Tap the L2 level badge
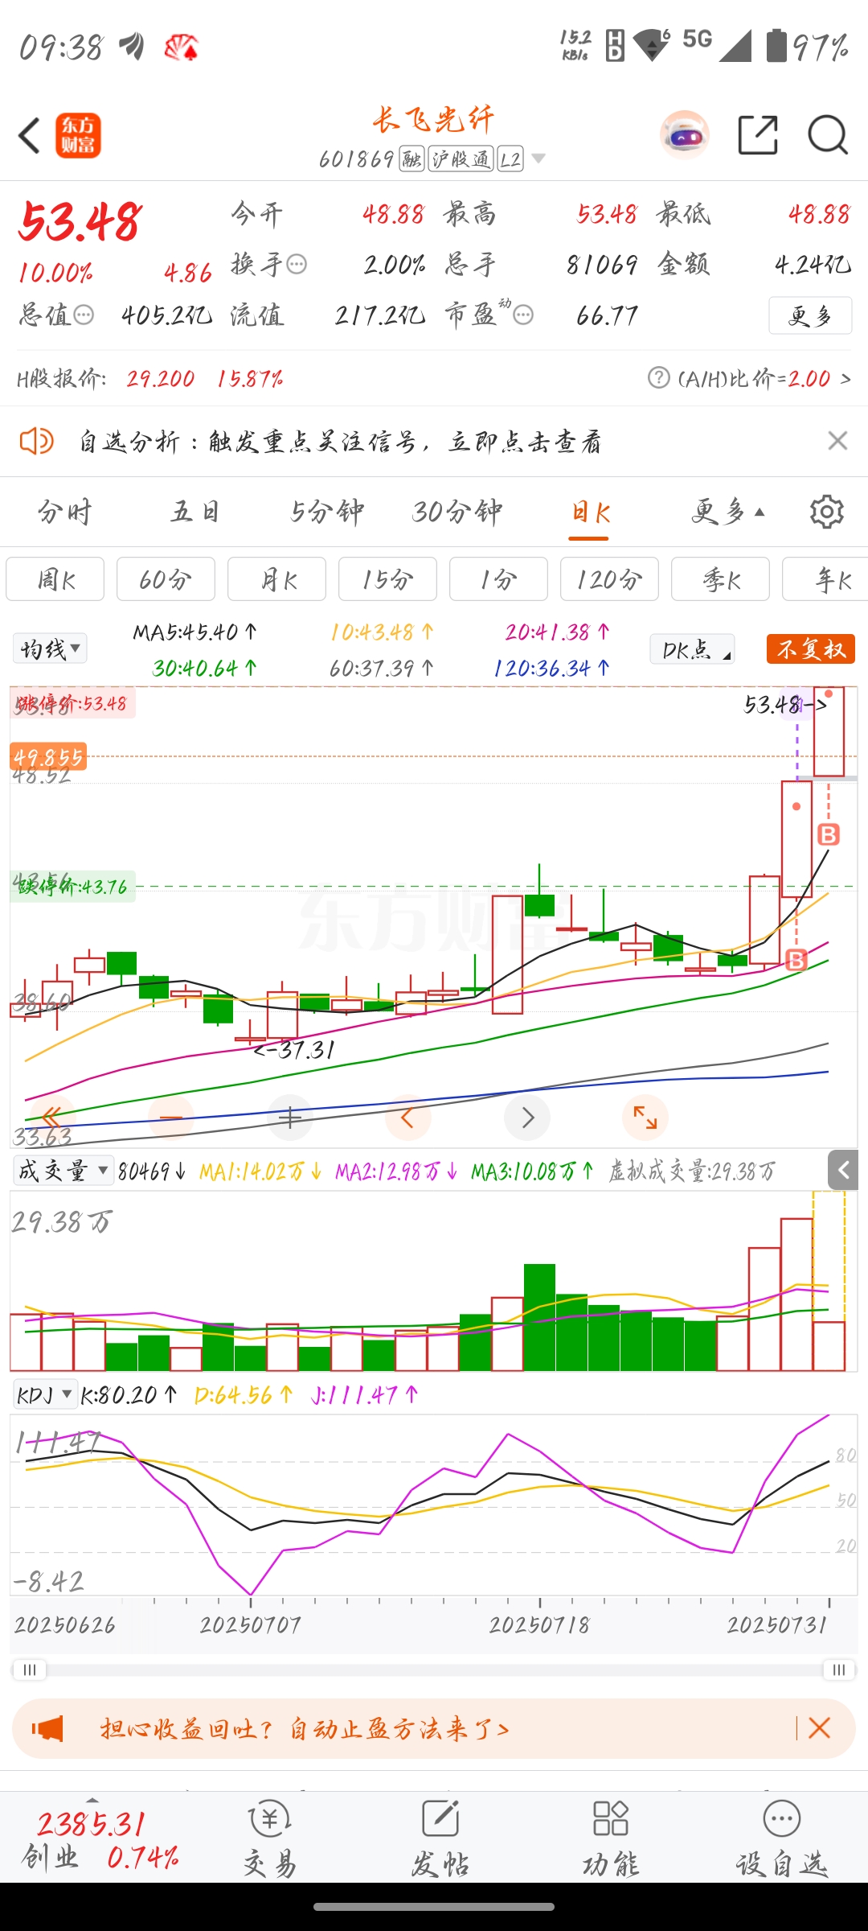Image resolution: width=868 pixels, height=1931 pixels. pos(510,159)
